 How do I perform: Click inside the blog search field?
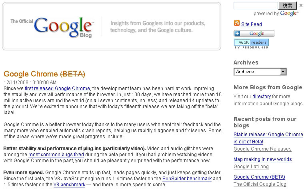pos(256,6)
